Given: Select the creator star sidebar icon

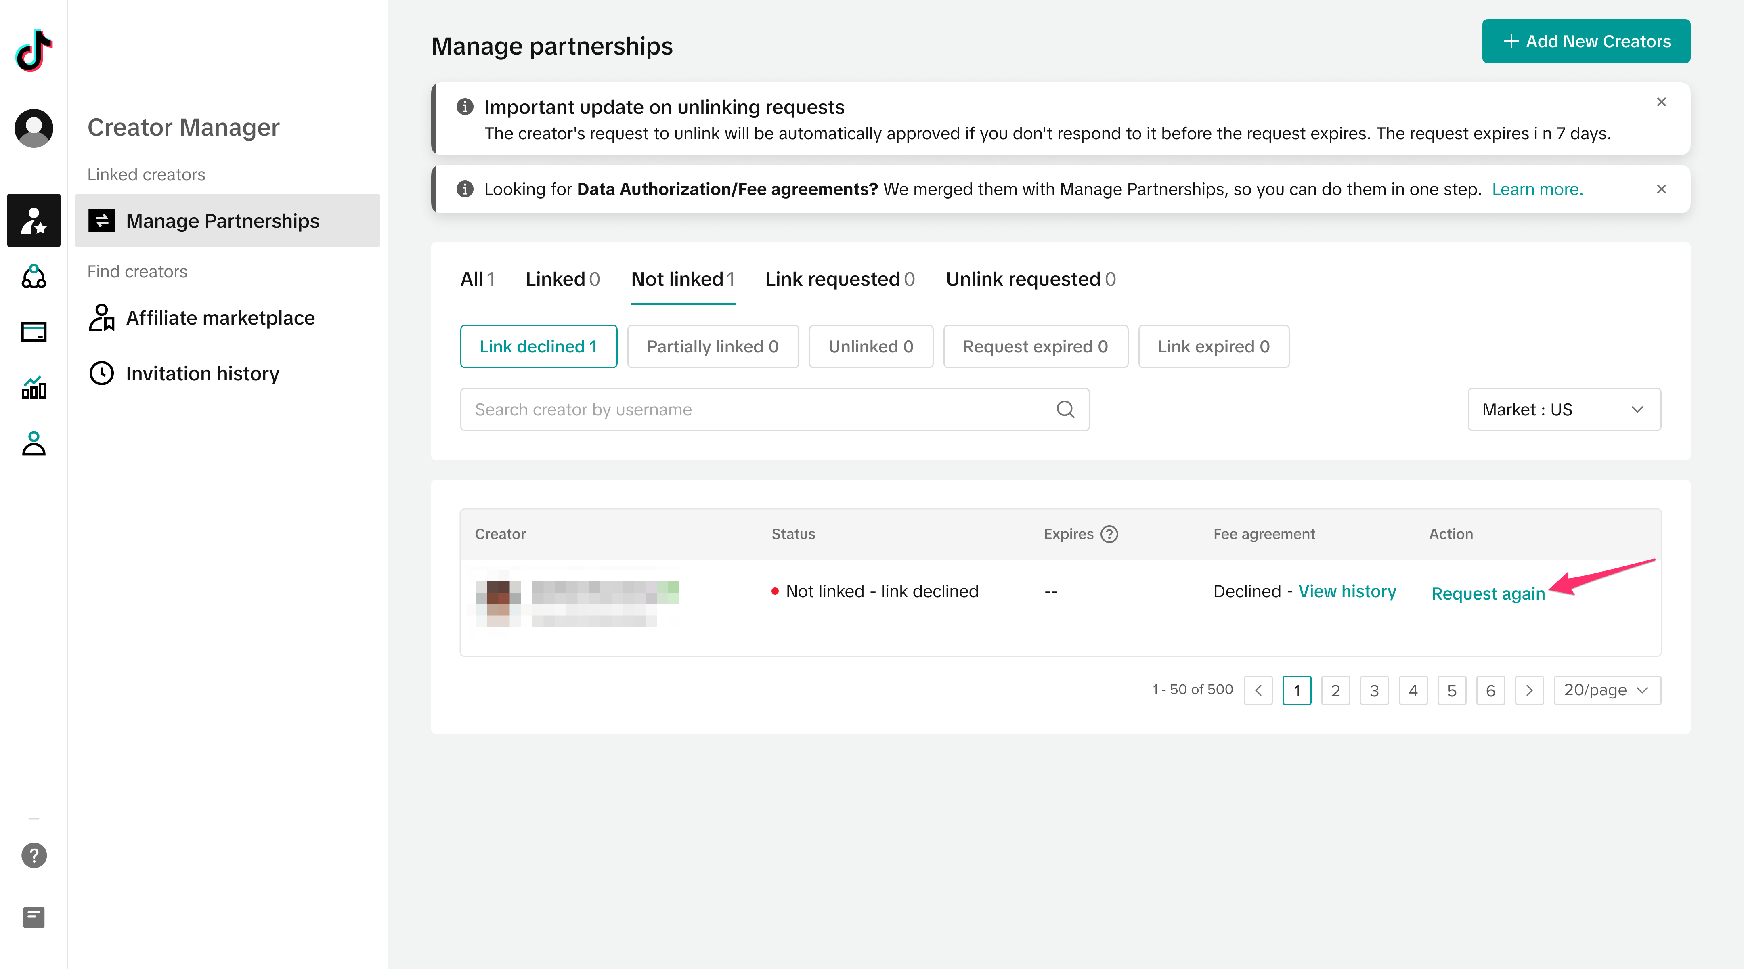Looking at the screenshot, I should point(34,221).
